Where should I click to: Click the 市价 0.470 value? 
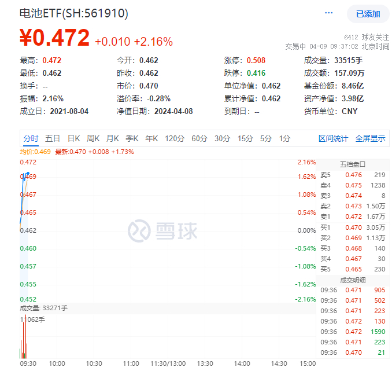[x=149, y=86]
